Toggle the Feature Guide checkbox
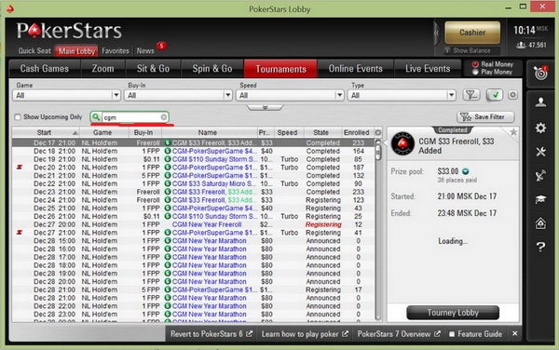Screen dimensions: 559x350 coord(452,334)
